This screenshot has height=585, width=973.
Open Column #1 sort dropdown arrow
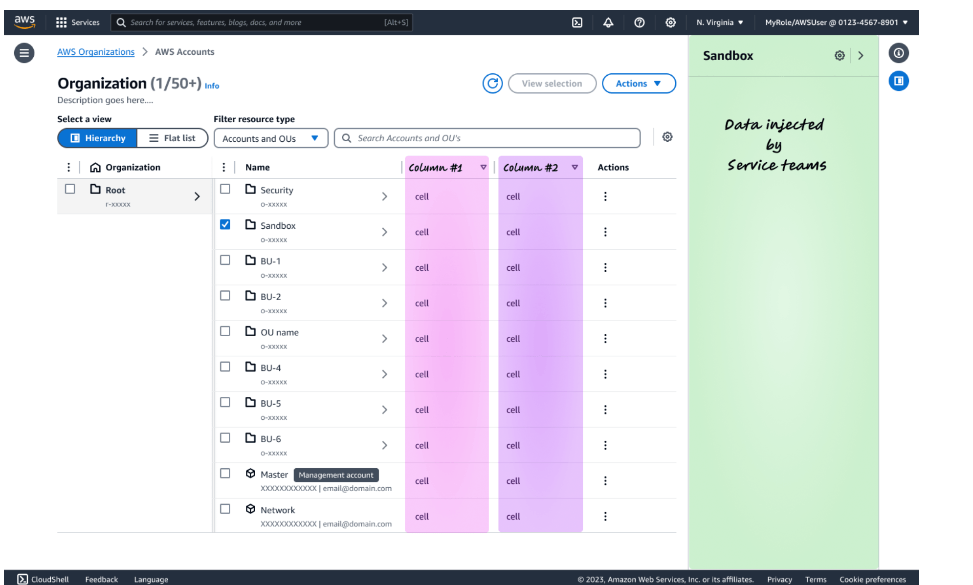click(x=483, y=167)
